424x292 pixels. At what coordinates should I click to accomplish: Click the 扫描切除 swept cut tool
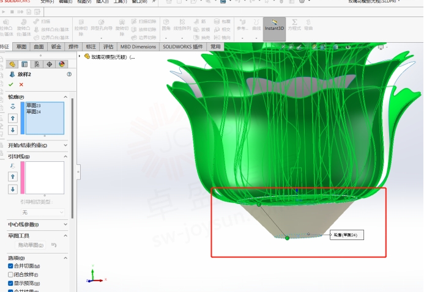point(144,21)
